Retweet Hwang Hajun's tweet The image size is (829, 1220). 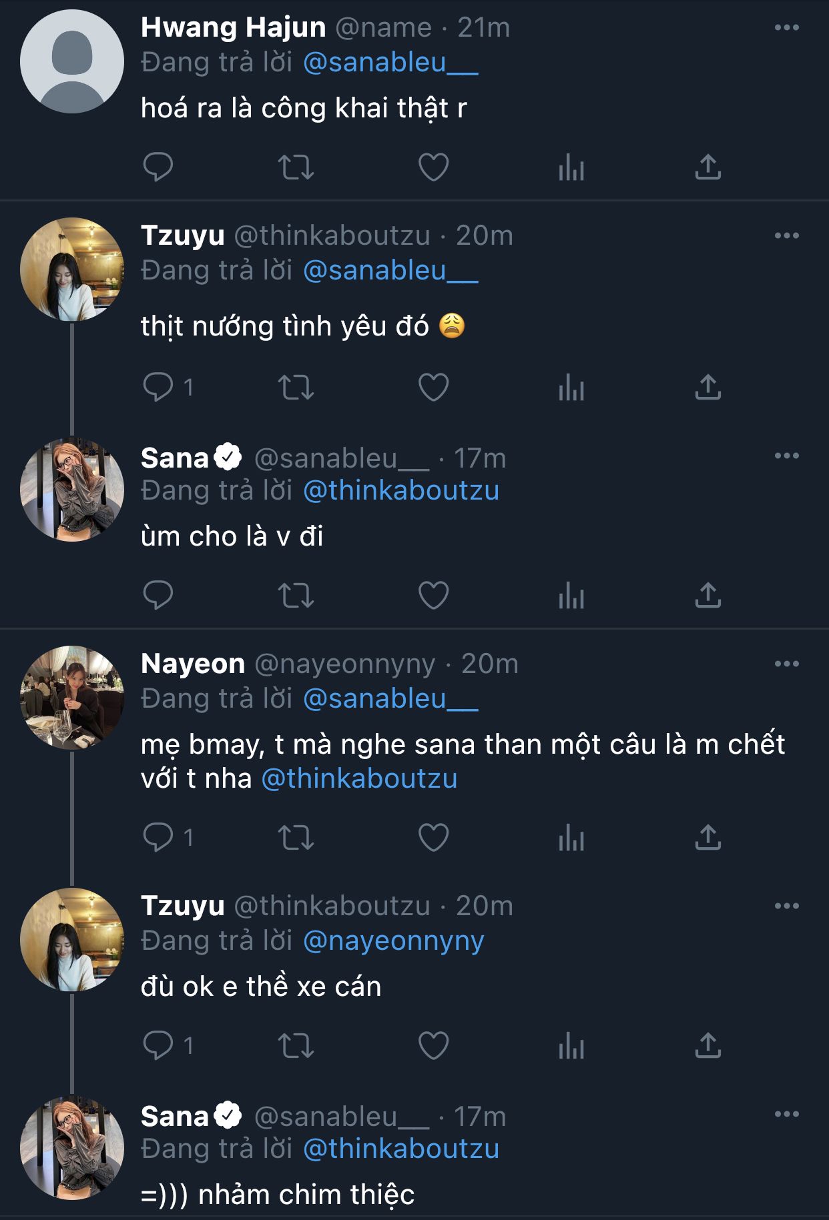(296, 167)
